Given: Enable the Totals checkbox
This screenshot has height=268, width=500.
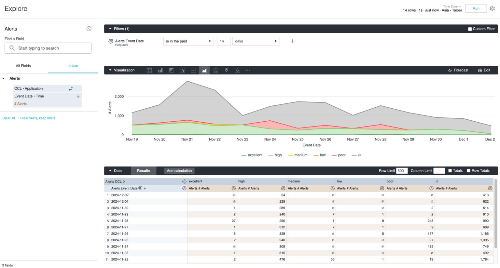Looking at the screenshot, I should click(450, 171).
